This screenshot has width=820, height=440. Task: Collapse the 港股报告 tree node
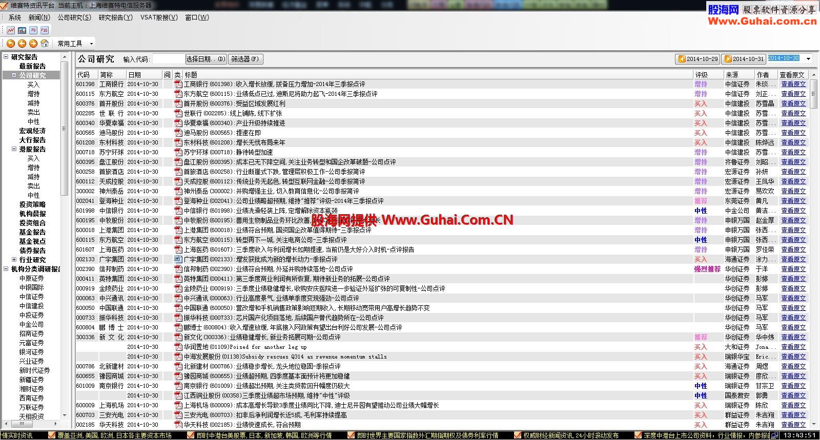pyautogui.click(x=14, y=149)
